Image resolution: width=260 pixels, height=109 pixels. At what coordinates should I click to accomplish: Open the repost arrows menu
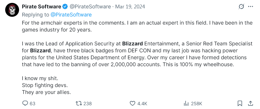[79, 104]
